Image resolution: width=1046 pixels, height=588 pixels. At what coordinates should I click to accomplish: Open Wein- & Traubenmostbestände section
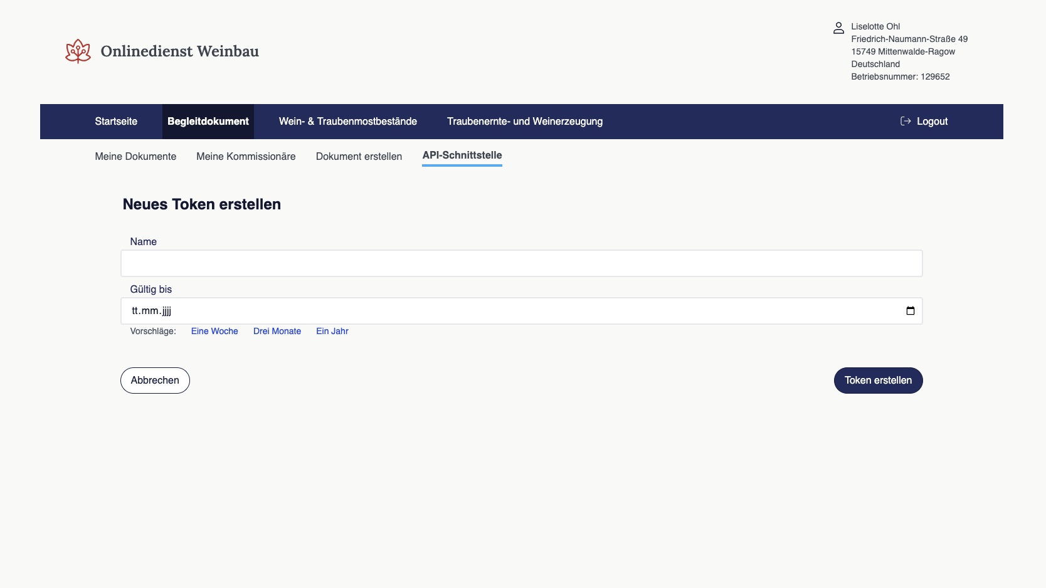[347, 121]
